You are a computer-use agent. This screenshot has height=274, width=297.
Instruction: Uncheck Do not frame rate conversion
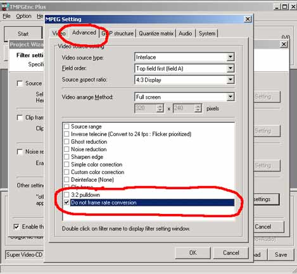click(x=66, y=202)
